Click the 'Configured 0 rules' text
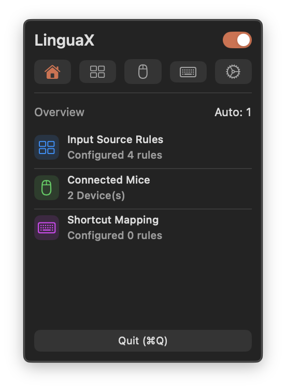Viewport: 286px width, 390px height. coord(115,235)
